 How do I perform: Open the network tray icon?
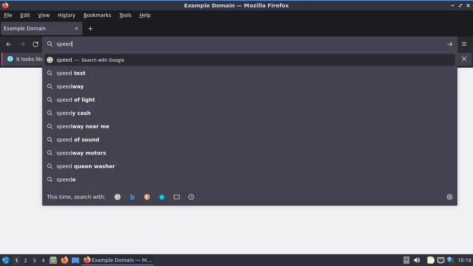pos(440,260)
